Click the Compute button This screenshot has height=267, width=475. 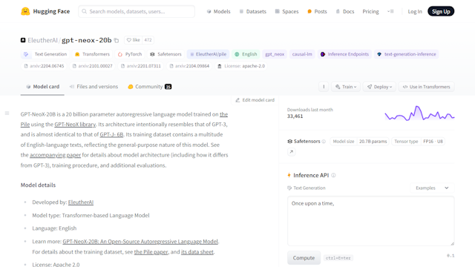tap(304, 258)
